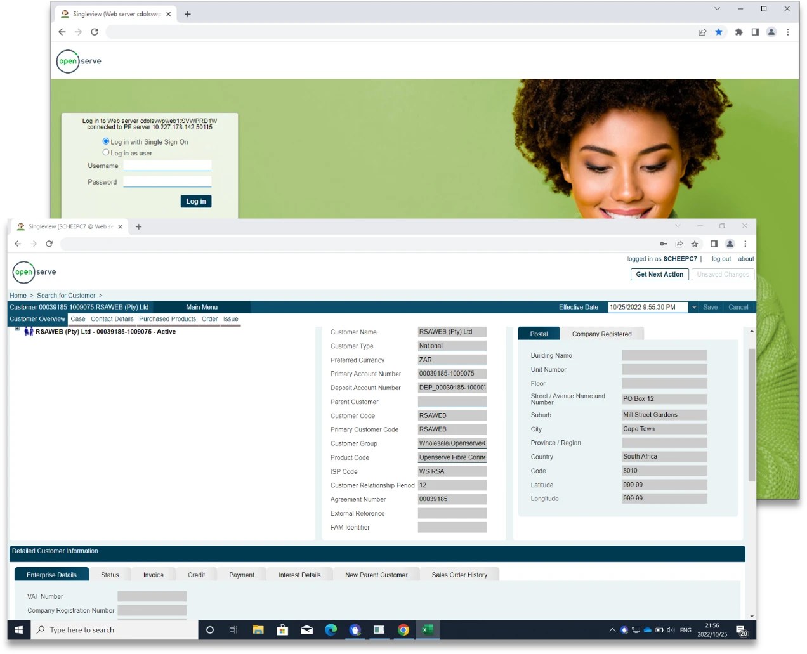Open Task View on taskbar
Viewport: 807px width, 654px height.
233,630
